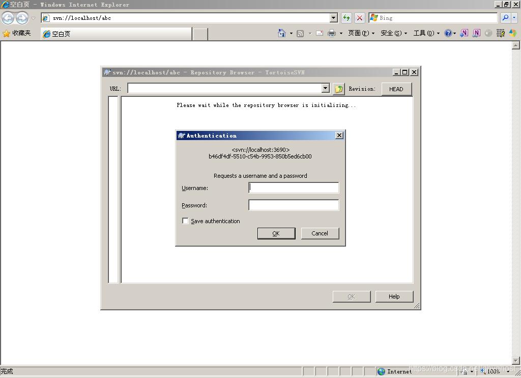Click the dotted grid lightning toolbar icon
The height and width of the screenshot is (378, 521).
click(x=501, y=33)
